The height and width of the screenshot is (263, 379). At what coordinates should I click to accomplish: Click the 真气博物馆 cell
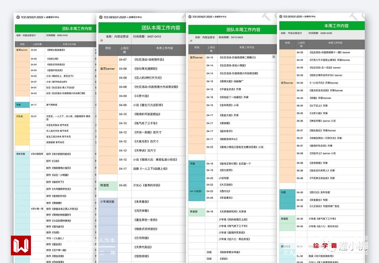pyautogui.click(x=70, y=105)
